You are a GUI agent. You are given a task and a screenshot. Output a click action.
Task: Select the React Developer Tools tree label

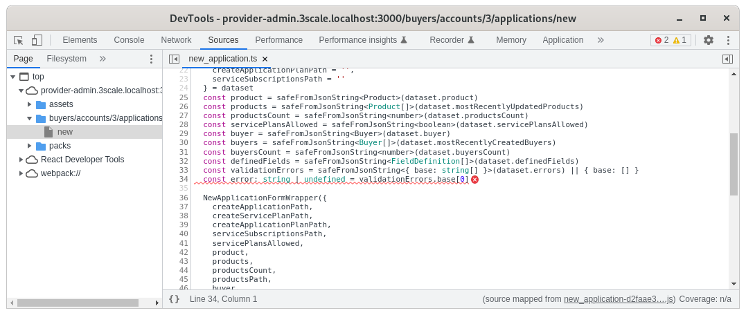coord(82,160)
